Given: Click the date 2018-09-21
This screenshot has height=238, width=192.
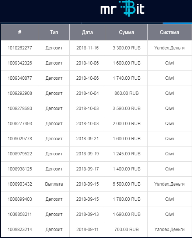Looking at the screenshot, I should pos(87,139).
